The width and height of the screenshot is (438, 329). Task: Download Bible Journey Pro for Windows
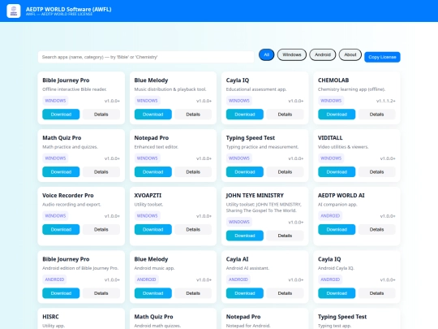[61, 115]
